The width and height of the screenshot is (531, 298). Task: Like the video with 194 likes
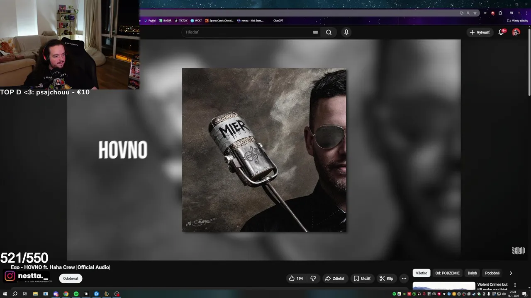pyautogui.click(x=296, y=279)
